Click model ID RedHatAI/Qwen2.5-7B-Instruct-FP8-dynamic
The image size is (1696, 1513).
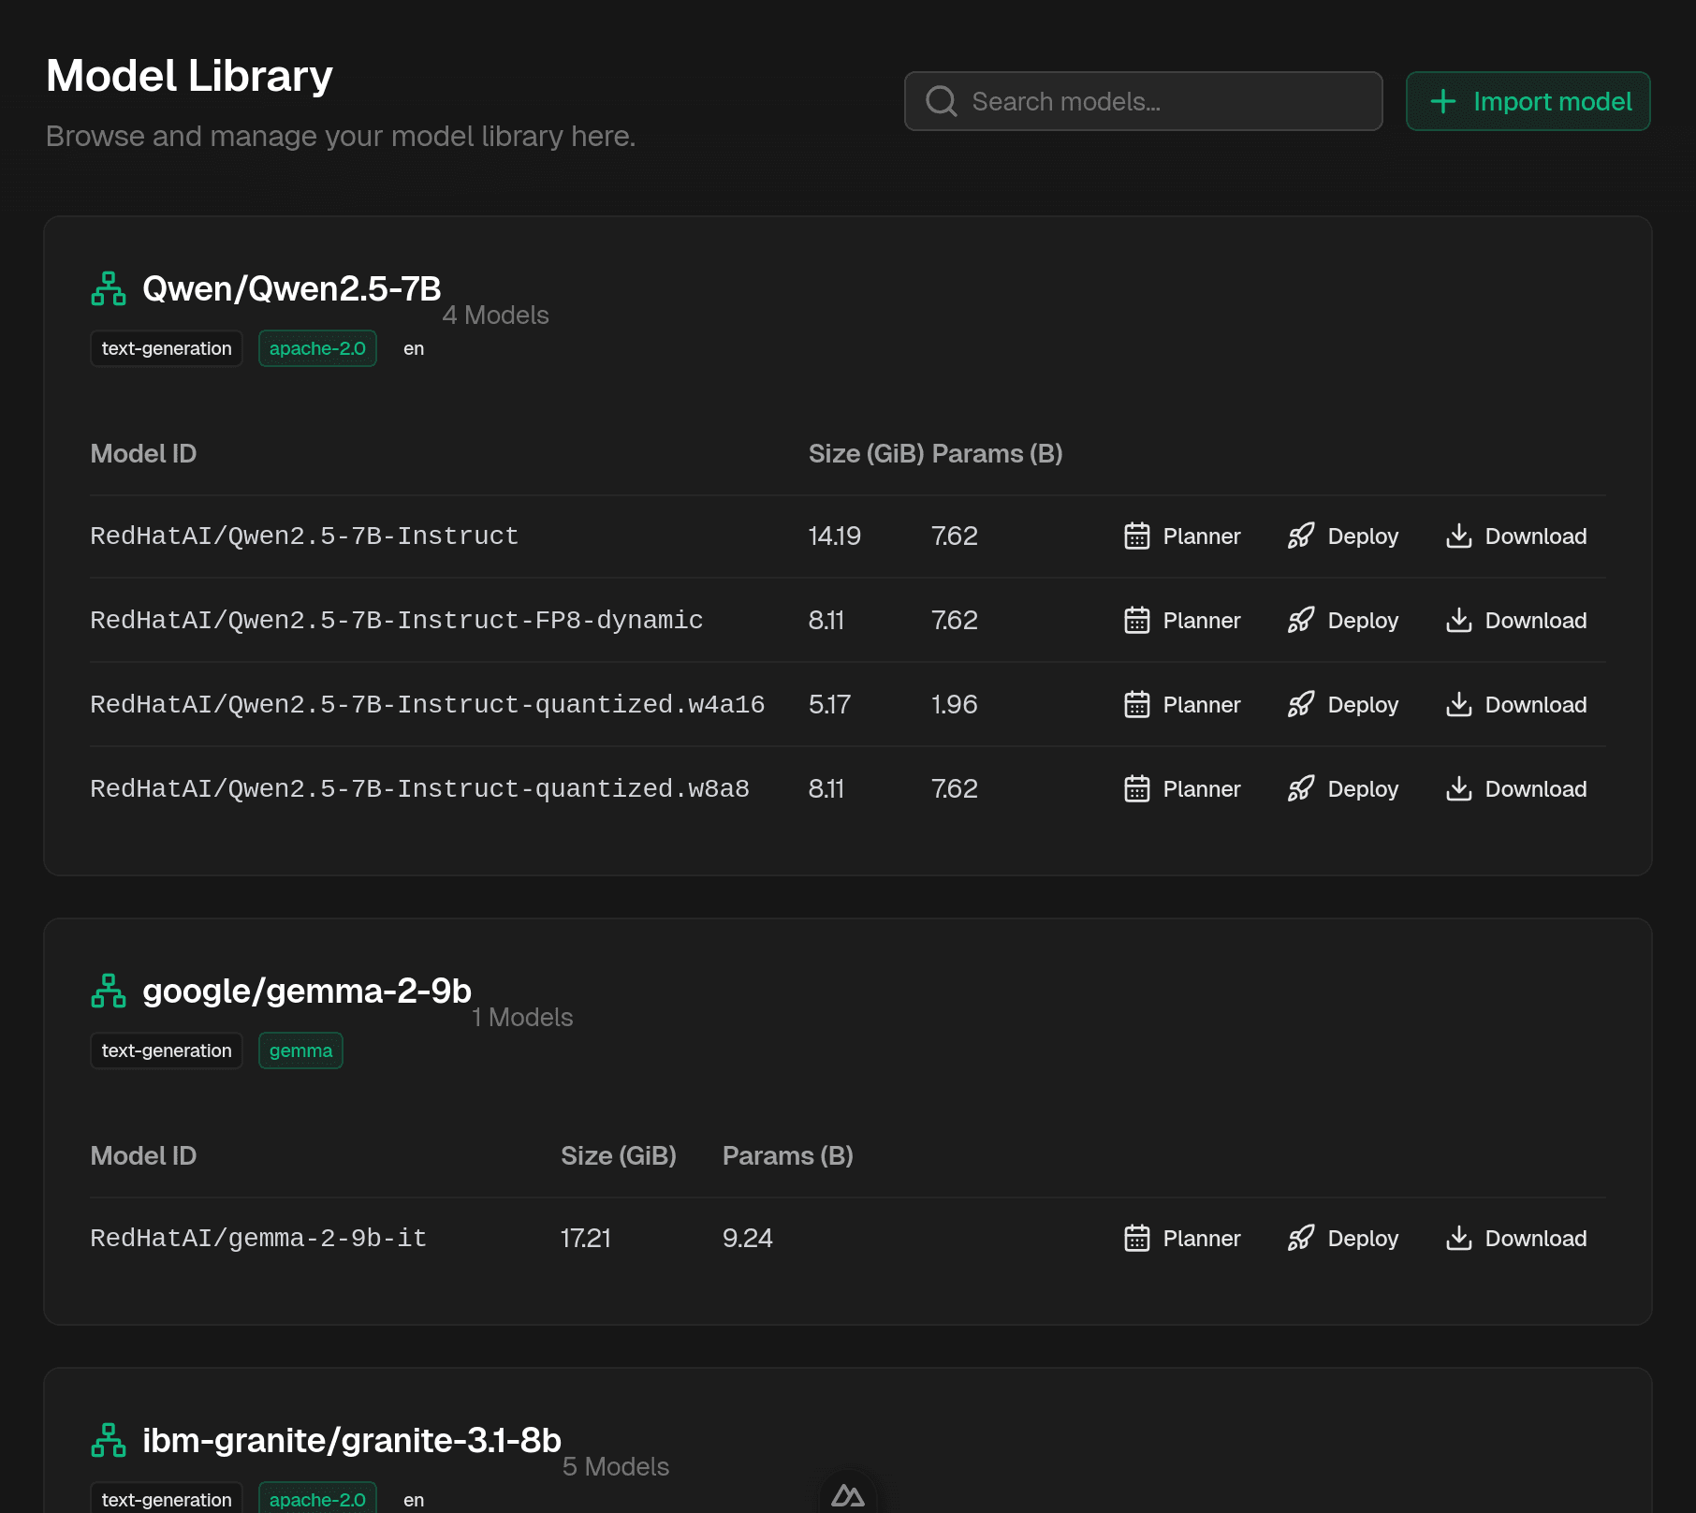click(397, 621)
